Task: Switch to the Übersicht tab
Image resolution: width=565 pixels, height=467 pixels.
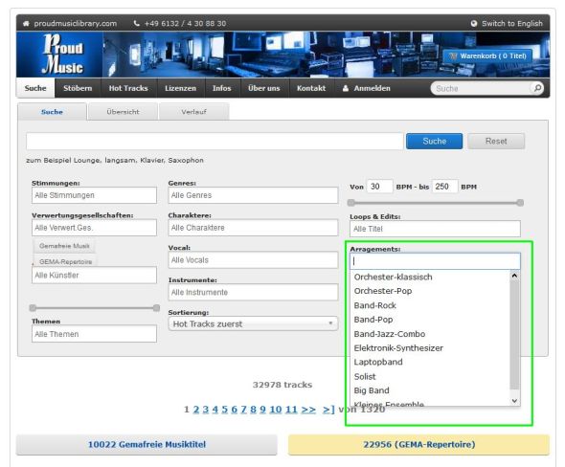Action: pyautogui.click(x=123, y=112)
